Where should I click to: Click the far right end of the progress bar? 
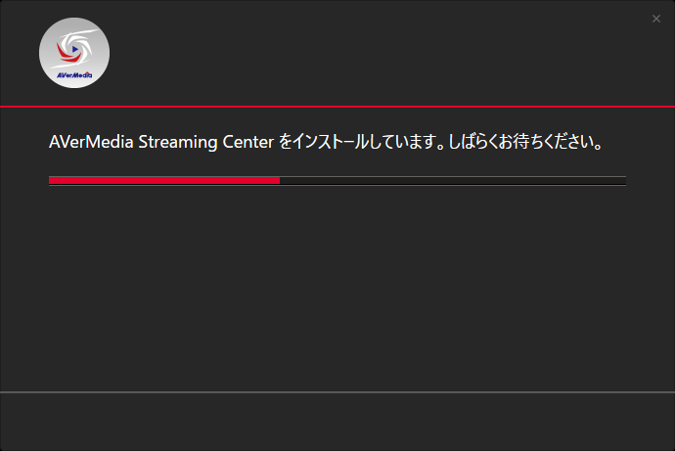tap(624, 180)
